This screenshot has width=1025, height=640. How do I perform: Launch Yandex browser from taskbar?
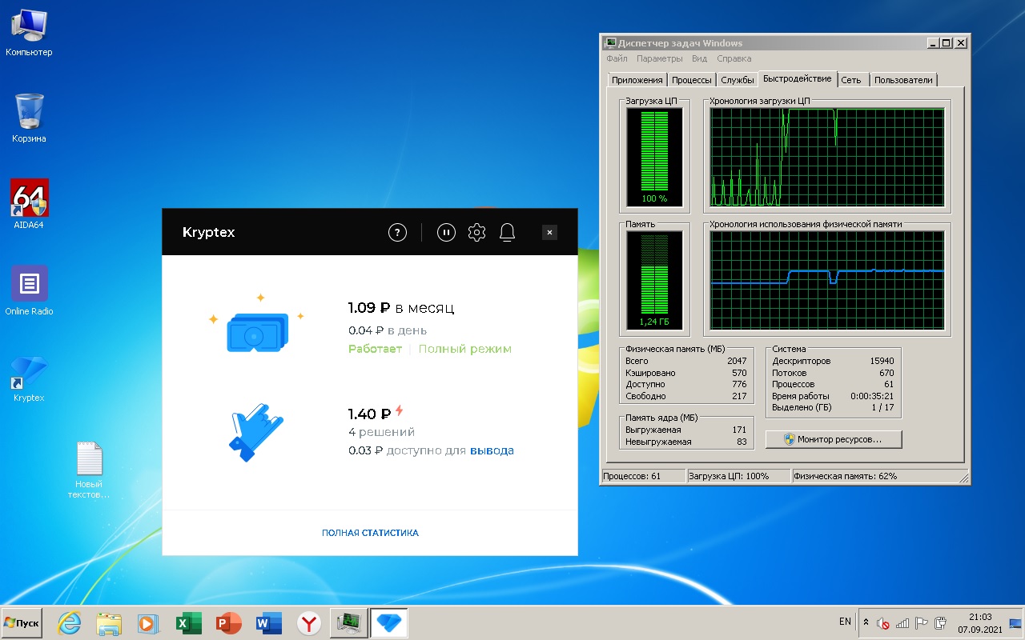pos(309,622)
